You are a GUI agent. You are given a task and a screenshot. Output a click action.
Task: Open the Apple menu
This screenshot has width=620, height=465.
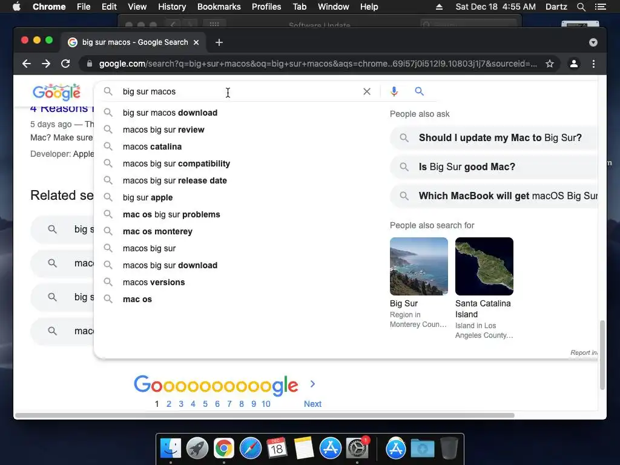[16, 7]
